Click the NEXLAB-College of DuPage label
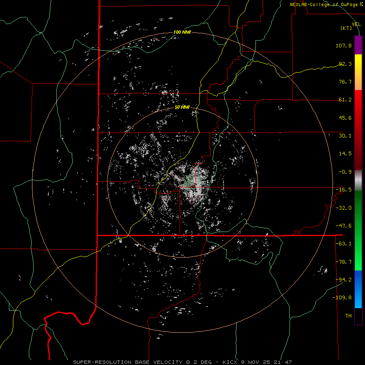 pyautogui.click(x=326, y=4)
